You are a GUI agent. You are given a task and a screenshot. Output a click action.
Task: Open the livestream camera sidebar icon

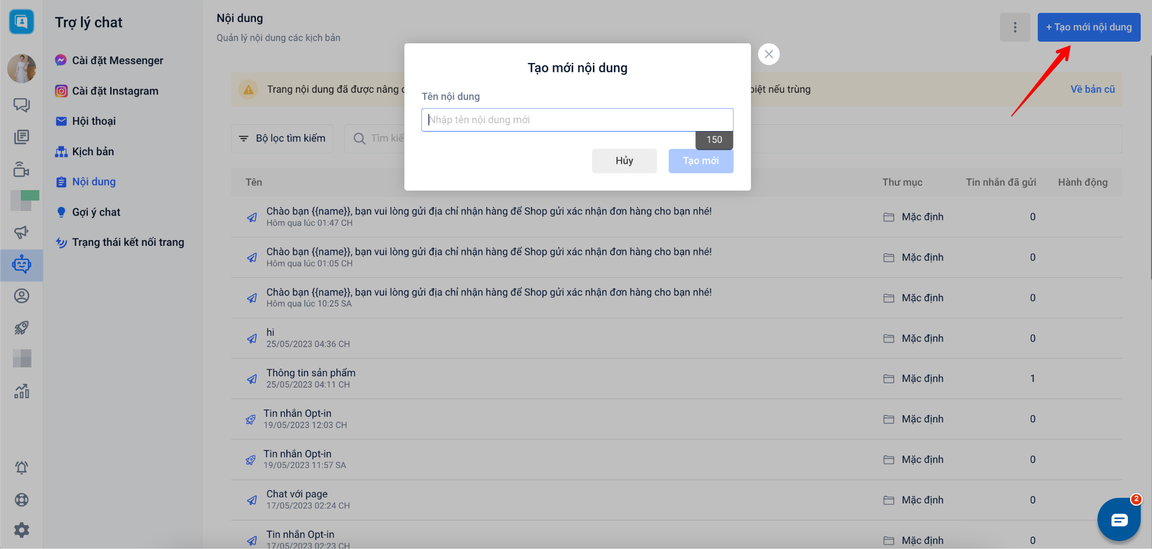(x=21, y=169)
